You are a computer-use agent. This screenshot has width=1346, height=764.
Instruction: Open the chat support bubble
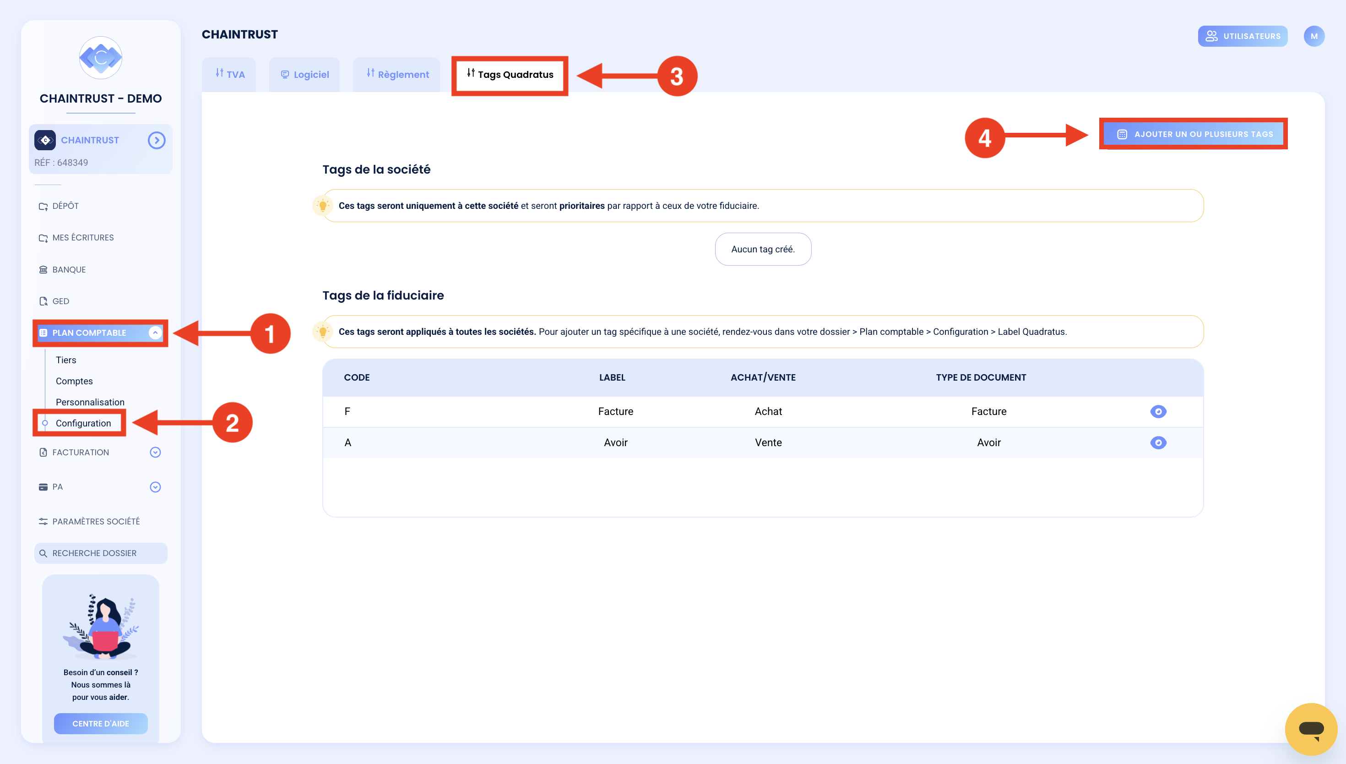click(x=1311, y=729)
